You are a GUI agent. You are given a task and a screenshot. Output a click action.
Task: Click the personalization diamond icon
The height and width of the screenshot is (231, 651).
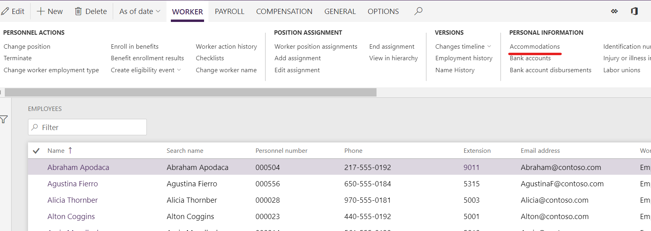(x=614, y=11)
